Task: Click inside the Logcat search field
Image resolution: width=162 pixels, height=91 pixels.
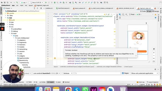Action: tap(97, 73)
